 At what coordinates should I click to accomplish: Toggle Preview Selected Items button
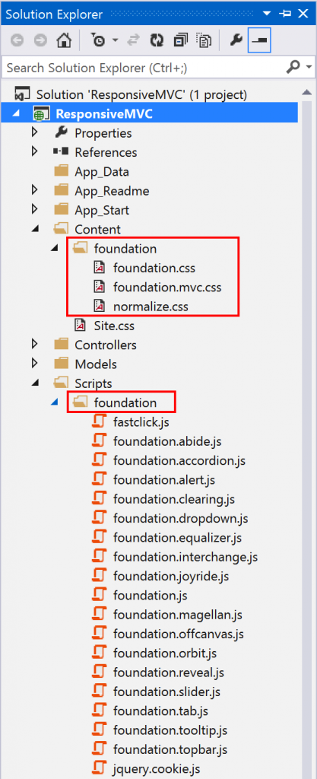[x=259, y=41]
